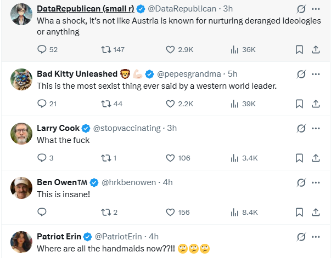Image resolution: width=331 pixels, height=258 pixels.
Task: Expand more options on Patriot Erin's tweet
Action: [316, 237]
